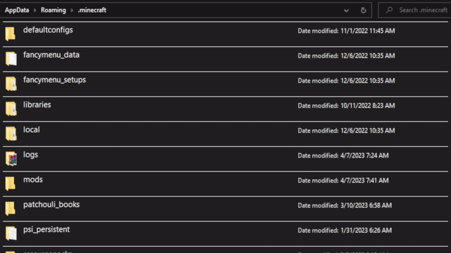This screenshot has width=451, height=253.
Task: Select the libraries date modified text
Action: (346, 106)
